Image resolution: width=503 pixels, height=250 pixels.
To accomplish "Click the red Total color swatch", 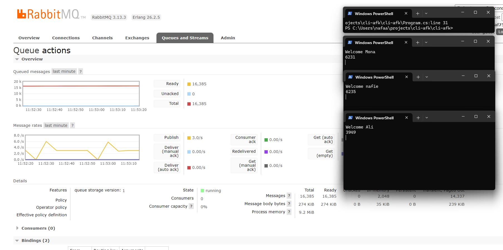I will [x=189, y=104].
